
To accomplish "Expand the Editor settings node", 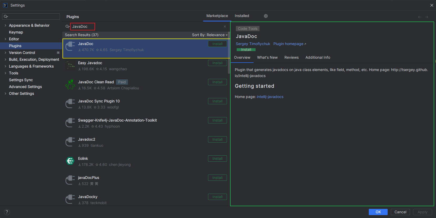I will tap(5, 39).
